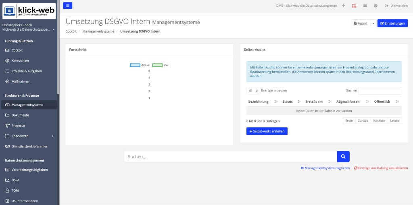413x205 pixels.
Task: Click the DS-Informationen info icon
Action: point(7,201)
